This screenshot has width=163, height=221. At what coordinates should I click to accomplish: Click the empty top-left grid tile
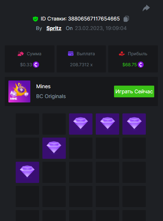[x=27, y=124]
